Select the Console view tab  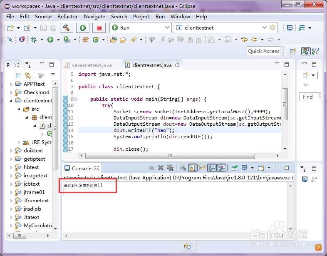coord(82,168)
